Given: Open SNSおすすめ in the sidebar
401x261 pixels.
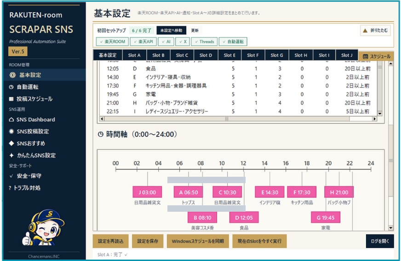Looking at the screenshot, I should [44, 143].
